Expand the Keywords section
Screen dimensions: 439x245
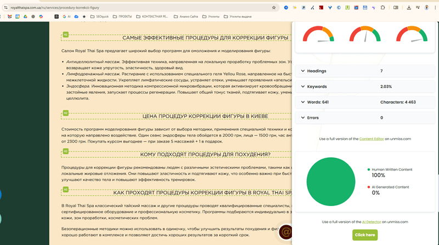point(365,87)
